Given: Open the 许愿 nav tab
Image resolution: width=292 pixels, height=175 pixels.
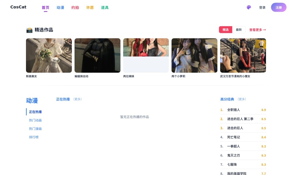Looking at the screenshot, I should [x=90, y=8].
